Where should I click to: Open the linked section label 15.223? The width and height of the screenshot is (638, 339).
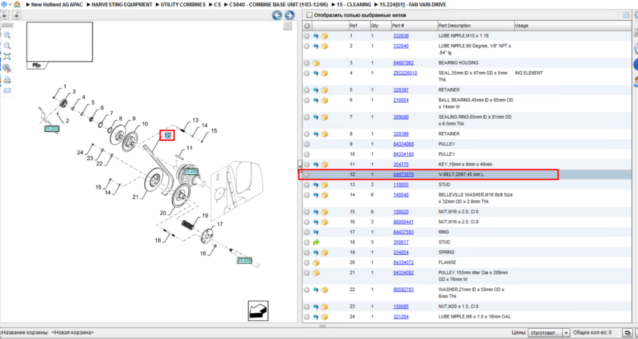52,128
